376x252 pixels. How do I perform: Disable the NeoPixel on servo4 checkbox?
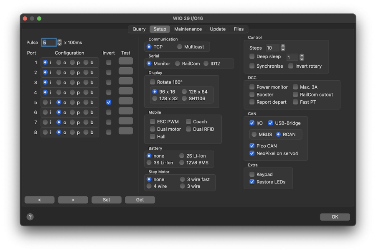coord(252,153)
